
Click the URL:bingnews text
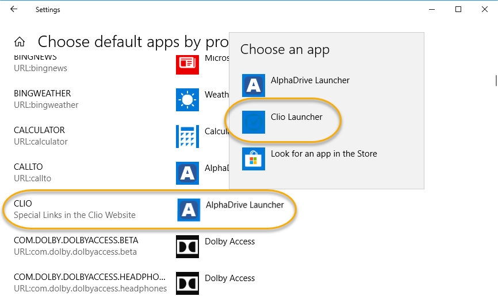(40, 68)
